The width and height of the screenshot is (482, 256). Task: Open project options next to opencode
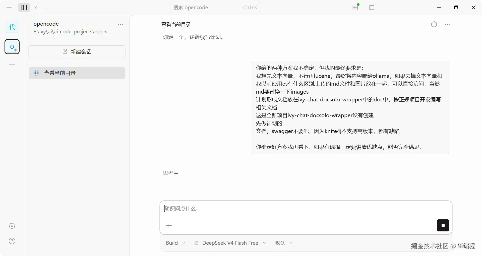[120, 24]
